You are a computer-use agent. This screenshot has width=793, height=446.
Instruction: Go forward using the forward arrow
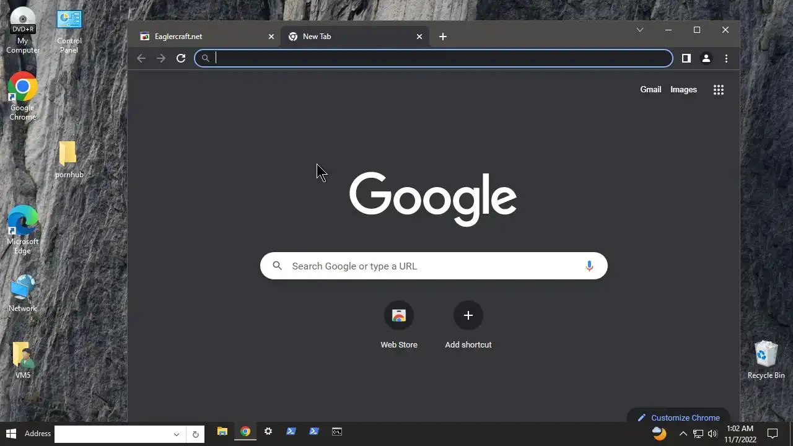point(161,58)
